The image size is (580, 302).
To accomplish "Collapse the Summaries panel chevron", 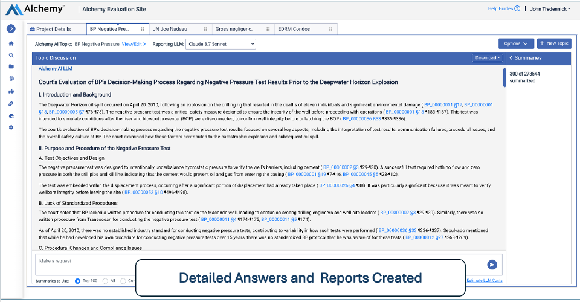I will tap(511, 57).
